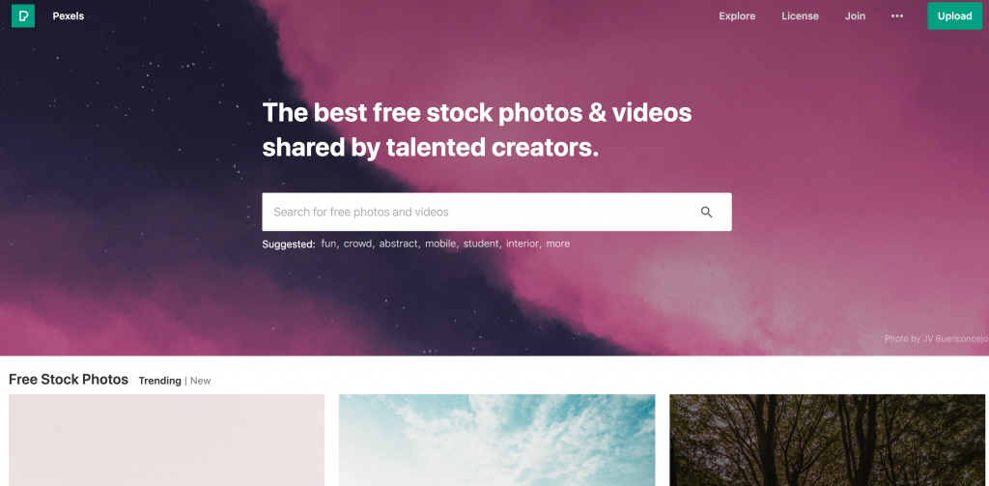Select the suggested term 'interior'
Viewport: 989px width, 486px height.
tap(523, 243)
